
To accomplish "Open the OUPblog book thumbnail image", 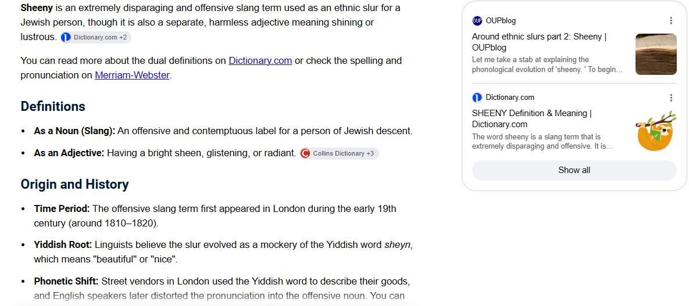I will click(x=656, y=54).
